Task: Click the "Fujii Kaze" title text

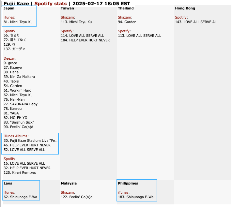Action: pos(16,3)
